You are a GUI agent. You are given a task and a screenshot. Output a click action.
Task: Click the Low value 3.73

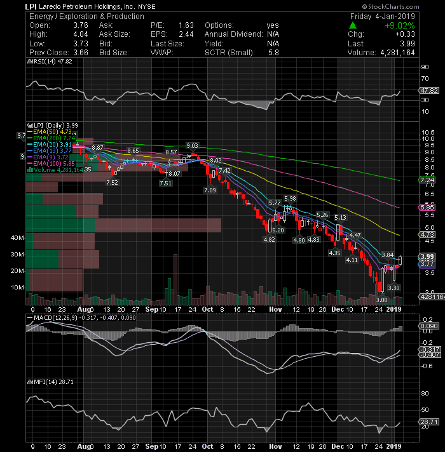click(x=81, y=44)
